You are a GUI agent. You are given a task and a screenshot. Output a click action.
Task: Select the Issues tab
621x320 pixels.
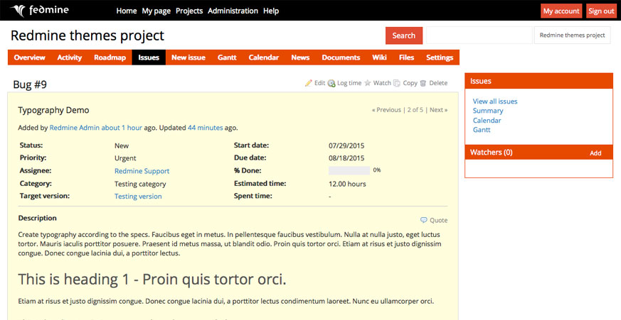click(x=149, y=57)
